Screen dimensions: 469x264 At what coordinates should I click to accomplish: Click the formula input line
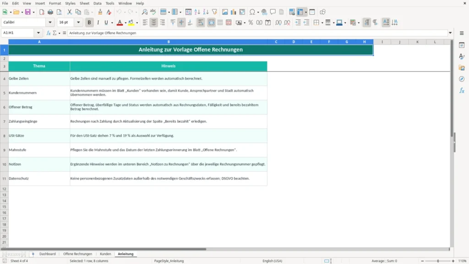coord(257,33)
